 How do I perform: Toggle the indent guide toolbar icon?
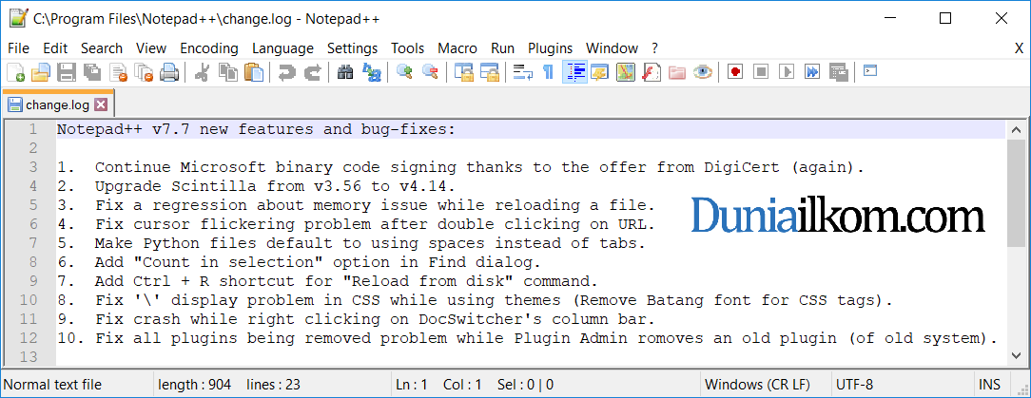point(574,71)
